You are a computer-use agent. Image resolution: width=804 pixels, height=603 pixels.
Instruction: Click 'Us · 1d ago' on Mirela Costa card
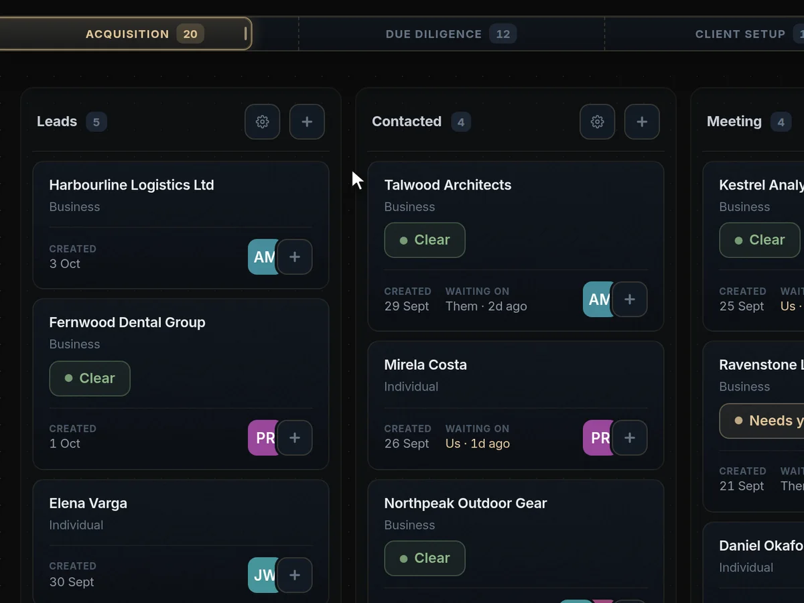478,444
